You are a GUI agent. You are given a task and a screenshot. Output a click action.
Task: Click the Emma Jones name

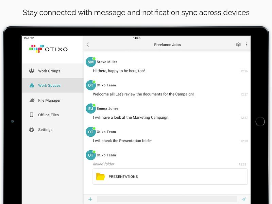point(107,108)
